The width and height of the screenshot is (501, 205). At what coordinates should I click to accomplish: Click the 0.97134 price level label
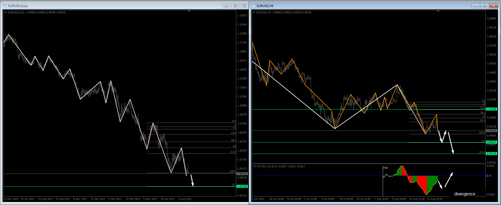[x=491, y=154]
